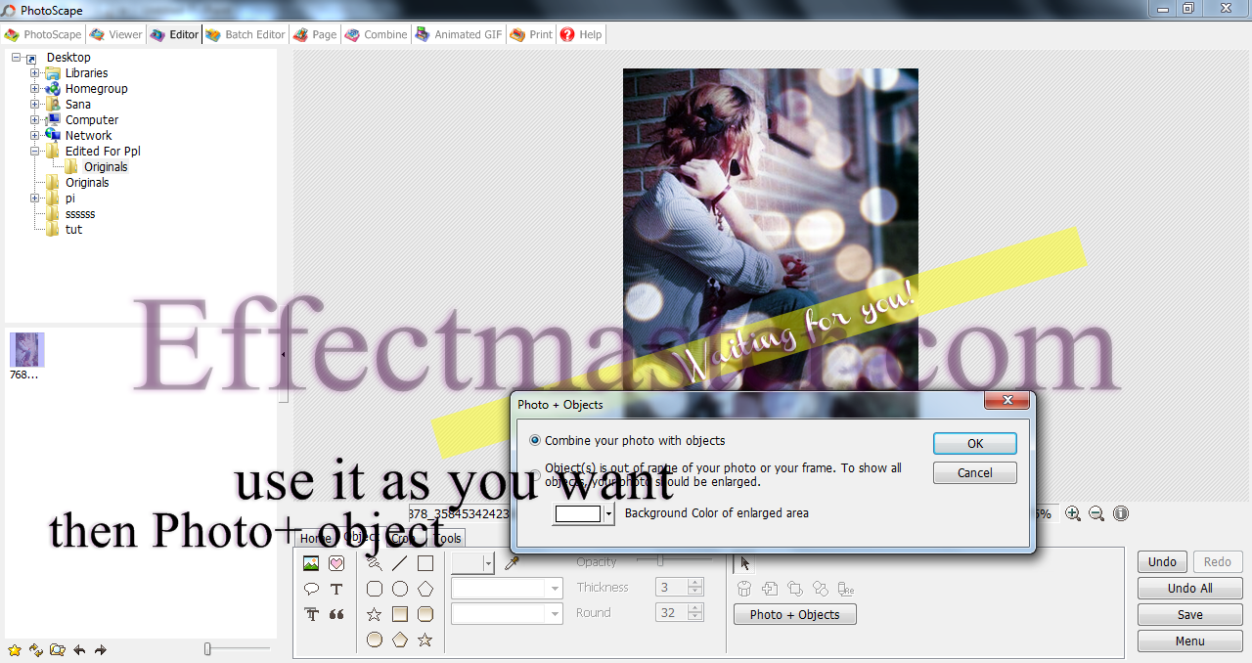Click the thumbnail size slider
The width and height of the screenshot is (1252, 663).
237,648
